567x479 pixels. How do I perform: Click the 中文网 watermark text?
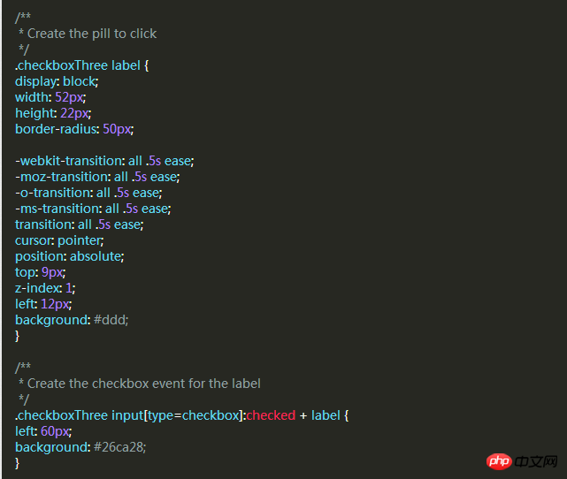[536, 461]
